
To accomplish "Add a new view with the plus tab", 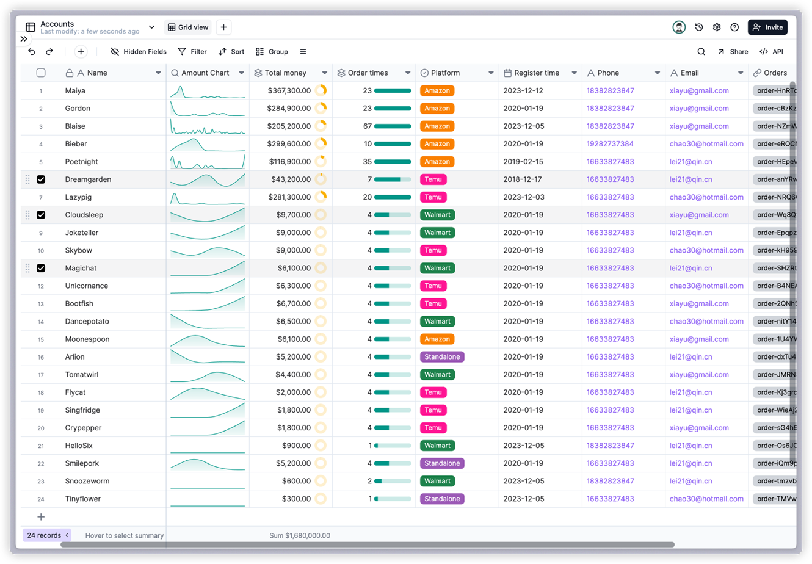I will tap(223, 27).
